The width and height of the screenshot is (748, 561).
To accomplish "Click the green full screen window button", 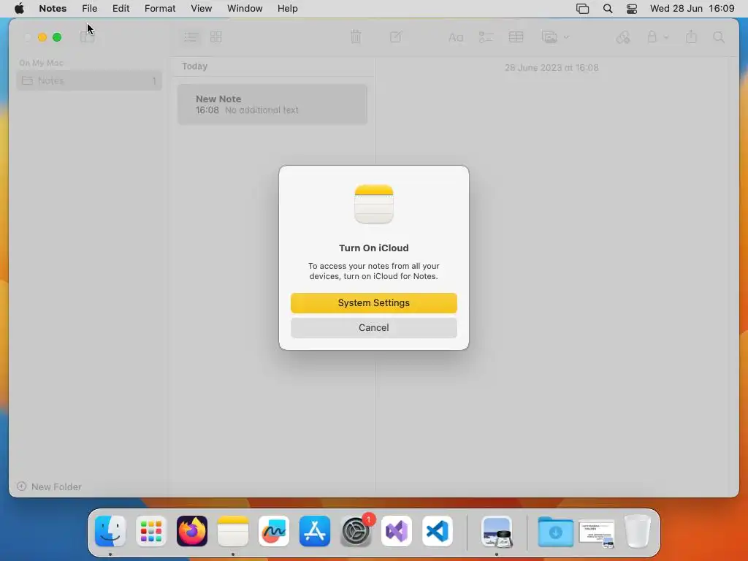I will [57, 37].
